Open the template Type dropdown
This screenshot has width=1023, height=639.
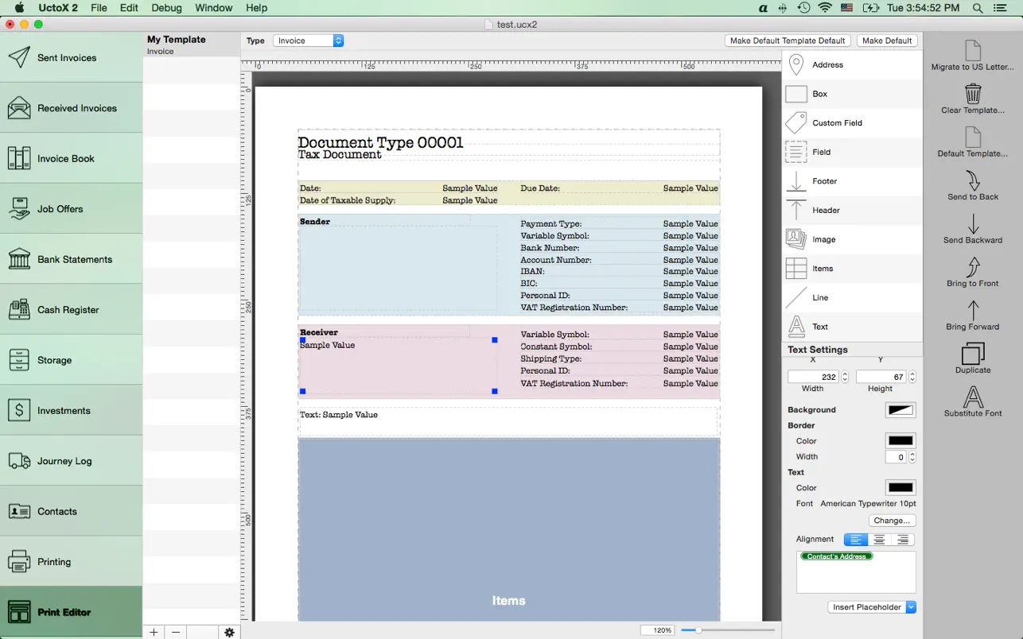[308, 41]
